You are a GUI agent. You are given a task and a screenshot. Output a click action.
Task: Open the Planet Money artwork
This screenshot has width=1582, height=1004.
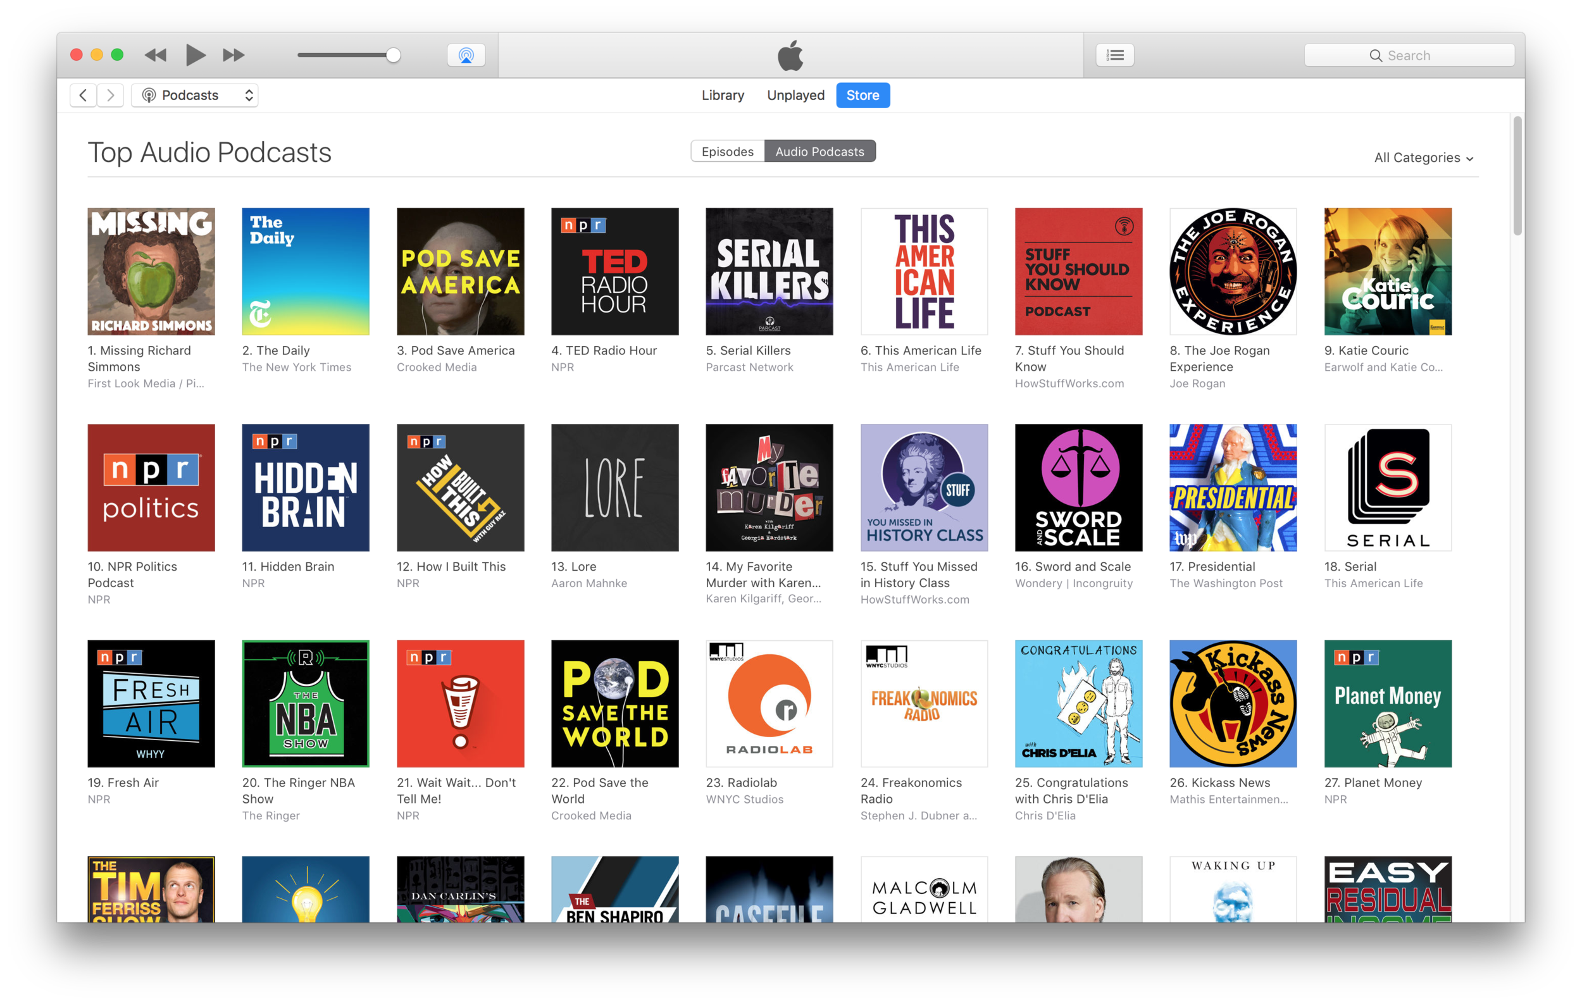click(1388, 704)
